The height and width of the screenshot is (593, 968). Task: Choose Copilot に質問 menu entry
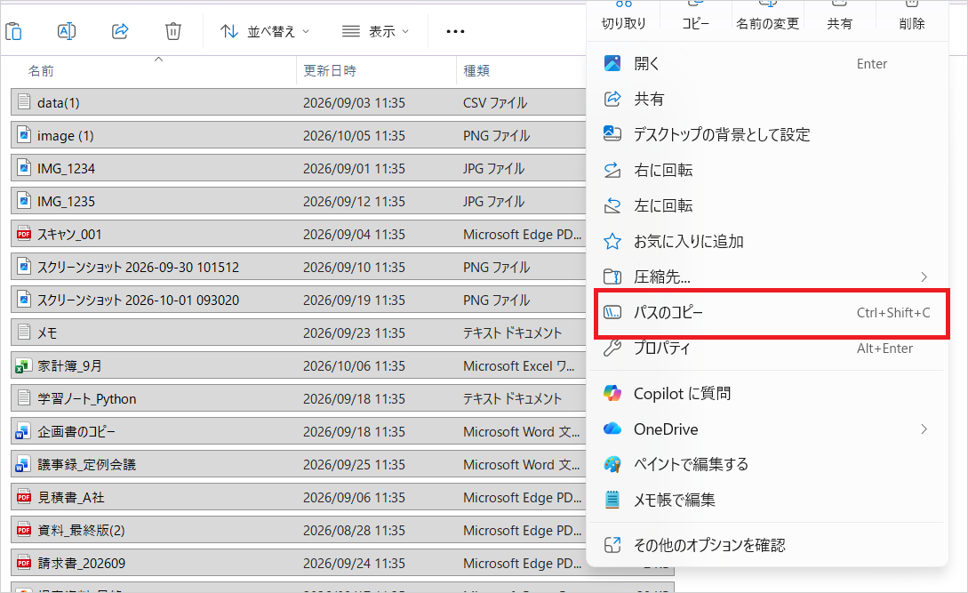click(x=767, y=394)
